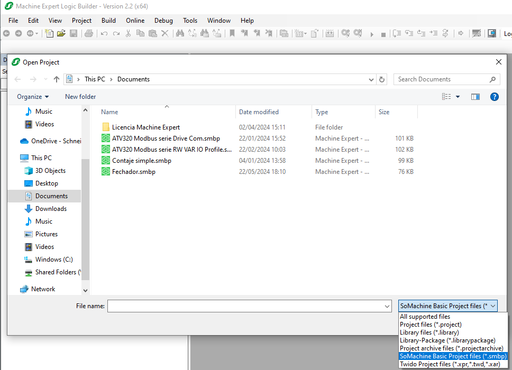Click the Search Documents field
Screen dimensions: 512x370
point(447,79)
